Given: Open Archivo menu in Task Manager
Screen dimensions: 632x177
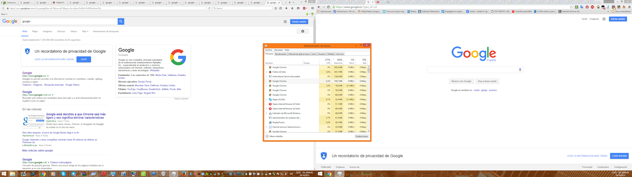Looking at the screenshot, I should [x=269, y=50].
